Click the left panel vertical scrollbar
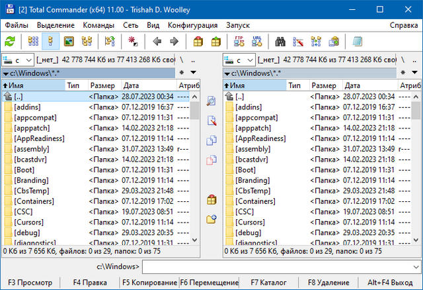The image size is (423, 290). pos(194,166)
